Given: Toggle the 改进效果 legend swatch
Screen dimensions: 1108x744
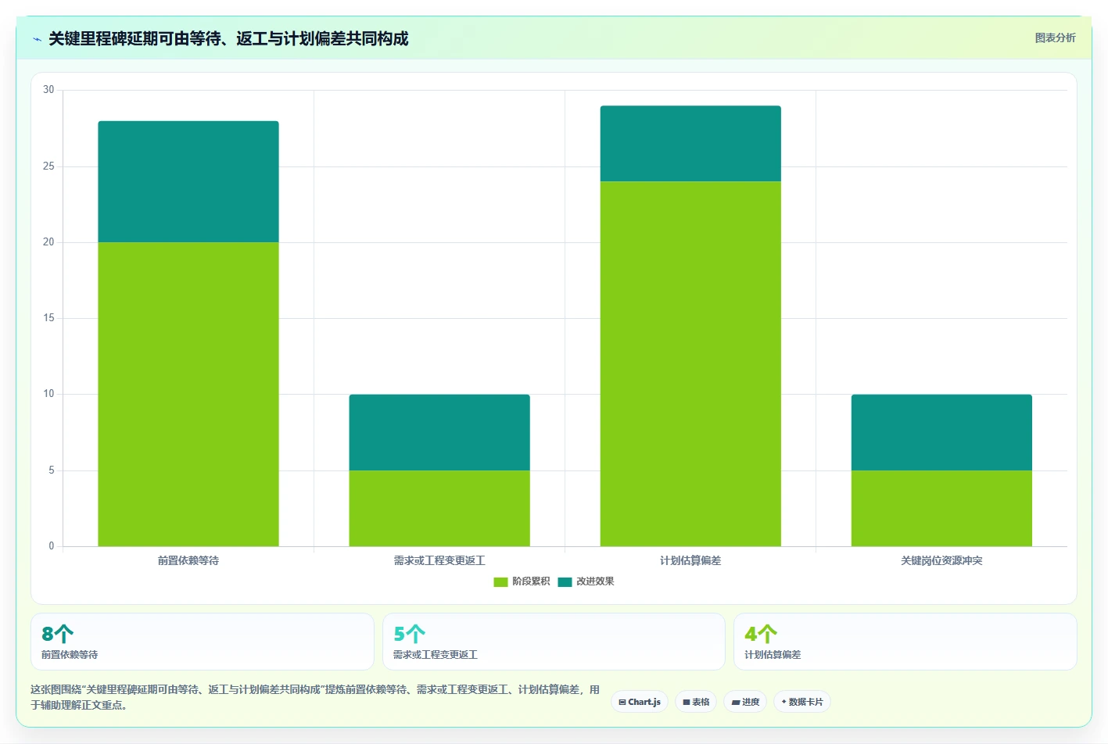Looking at the screenshot, I should coord(565,581).
